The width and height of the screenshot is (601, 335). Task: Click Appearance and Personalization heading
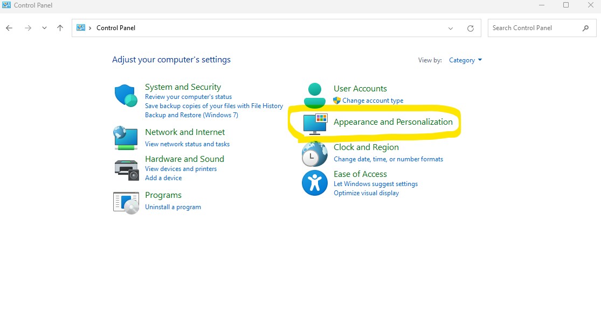pos(392,122)
